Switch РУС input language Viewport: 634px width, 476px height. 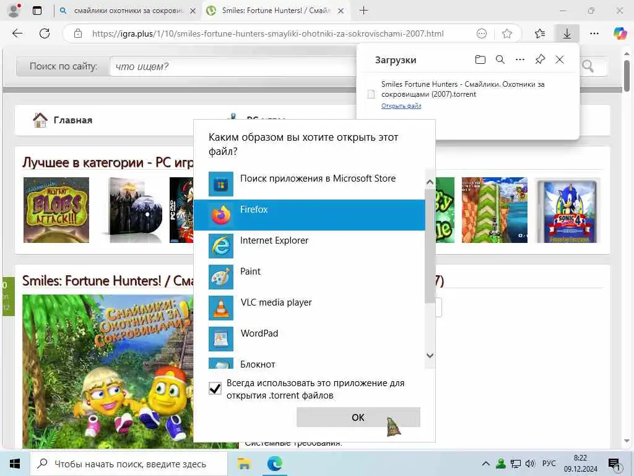549,464
